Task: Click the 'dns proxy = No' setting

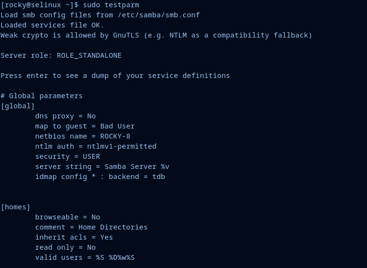Action: [x=66, y=116]
